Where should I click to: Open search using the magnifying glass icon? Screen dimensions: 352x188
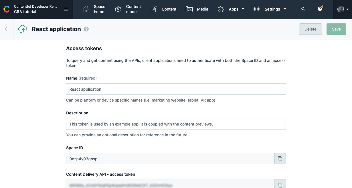coord(303,9)
